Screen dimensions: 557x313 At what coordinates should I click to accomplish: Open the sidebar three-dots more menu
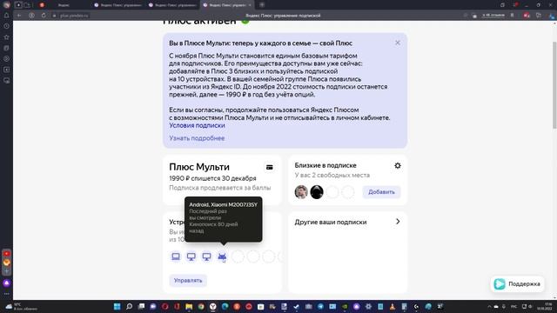[x=6, y=294]
